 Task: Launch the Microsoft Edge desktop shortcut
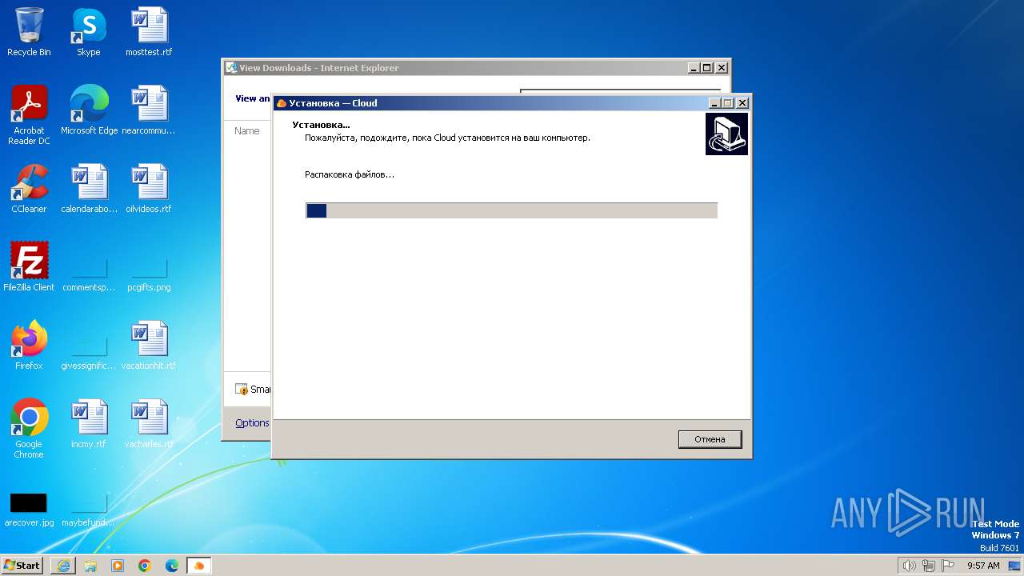click(x=89, y=110)
